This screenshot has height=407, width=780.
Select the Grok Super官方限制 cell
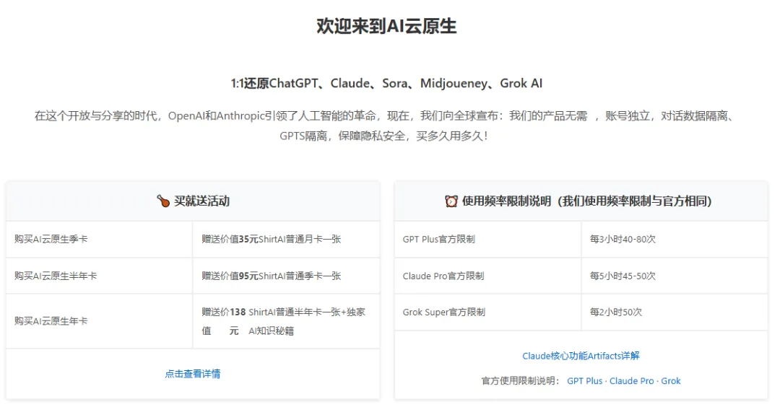[x=487, y=312]
